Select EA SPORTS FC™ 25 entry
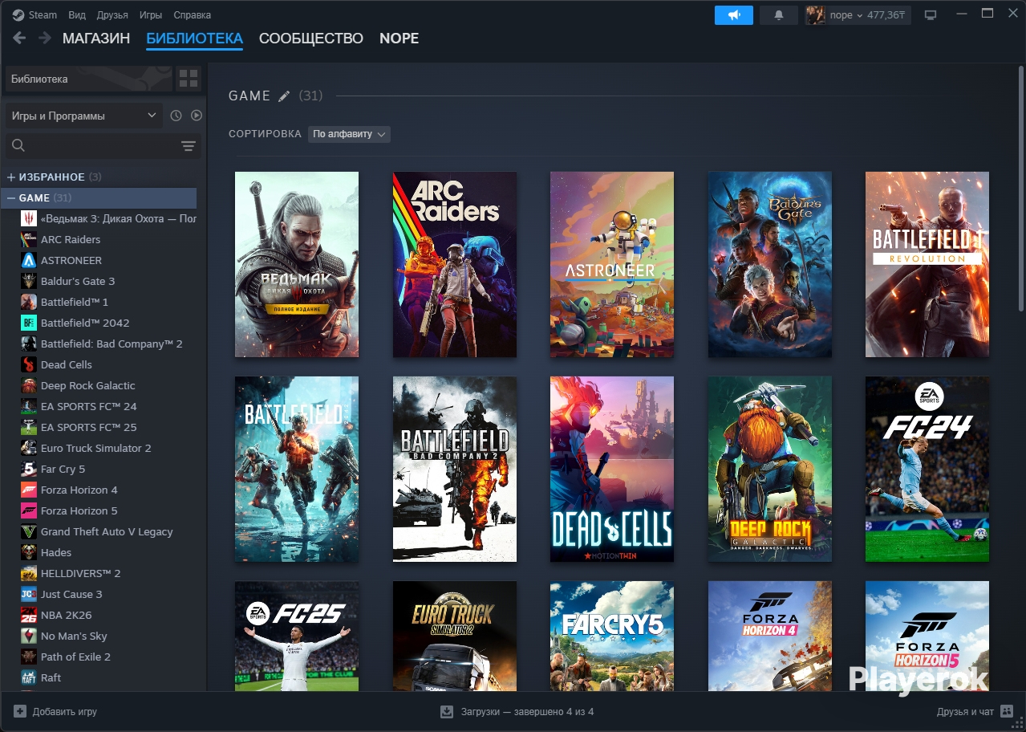This screenshot has width=1026, height=732. (89, 427)
